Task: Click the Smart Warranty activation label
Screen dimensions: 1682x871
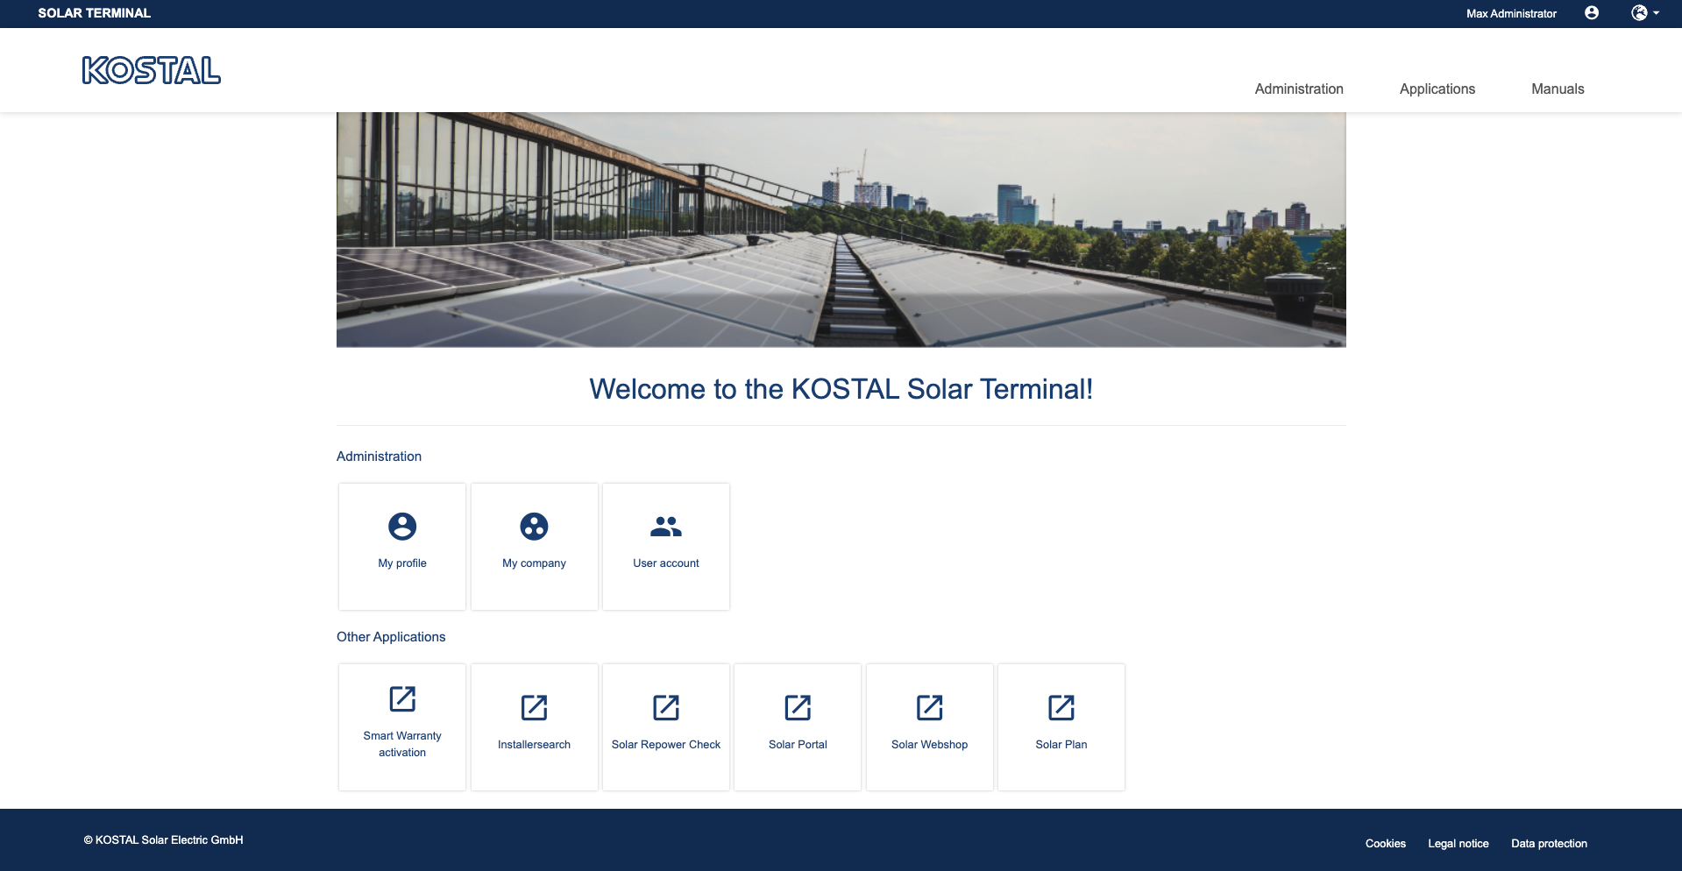Action: [x=402, y=744]
